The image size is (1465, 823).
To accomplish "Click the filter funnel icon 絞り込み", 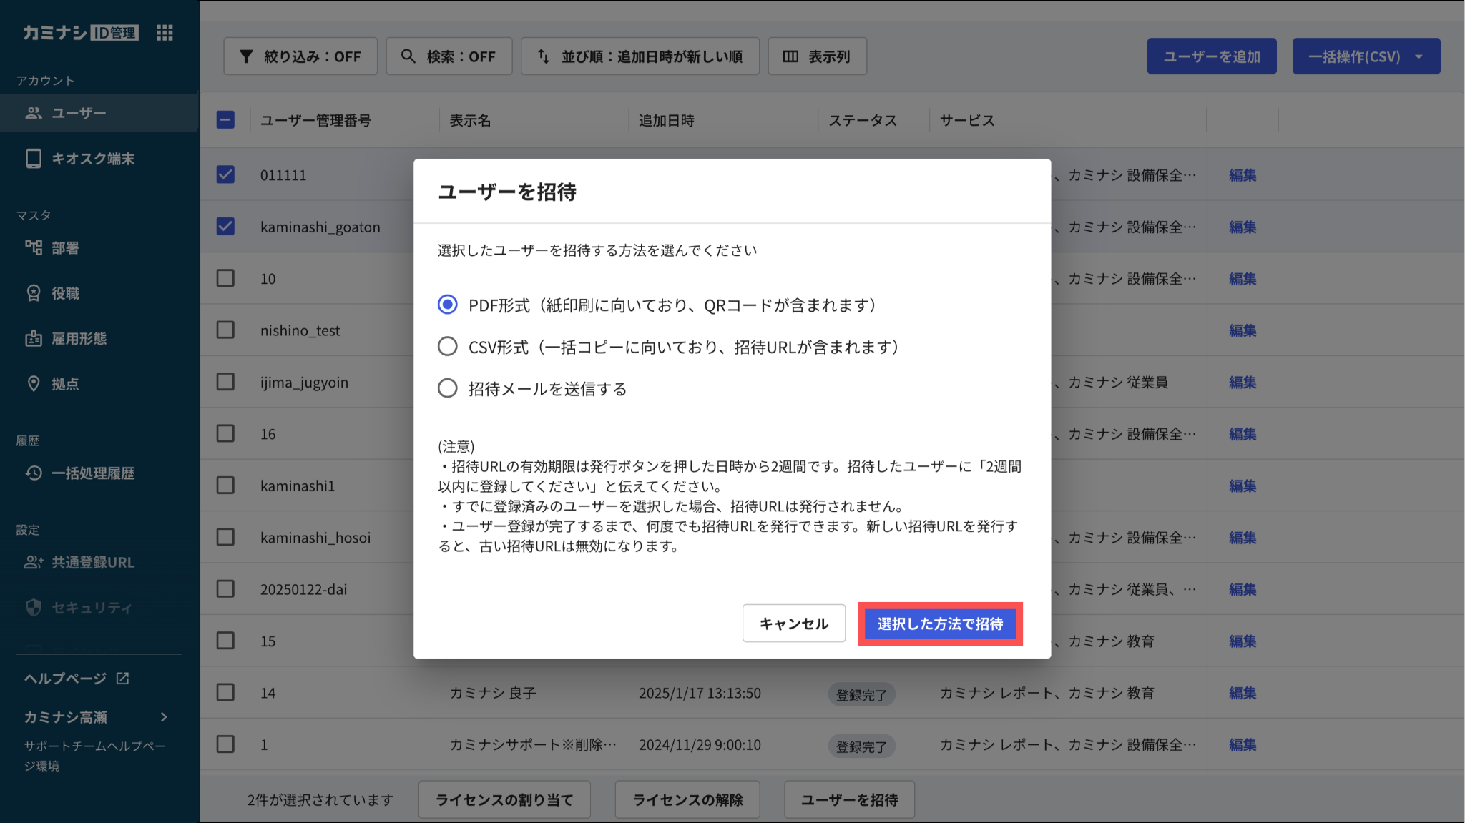I will click(x=246, y=56).
